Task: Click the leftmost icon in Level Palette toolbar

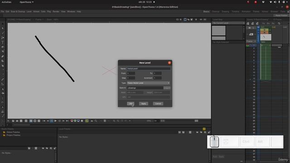Action: tap(179, 132)
